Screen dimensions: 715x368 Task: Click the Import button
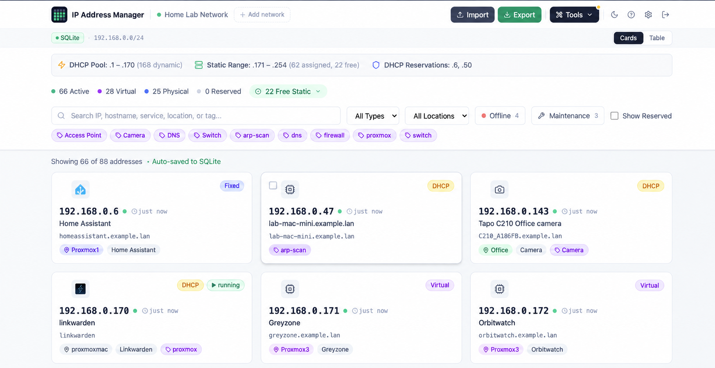pos(472,15)
